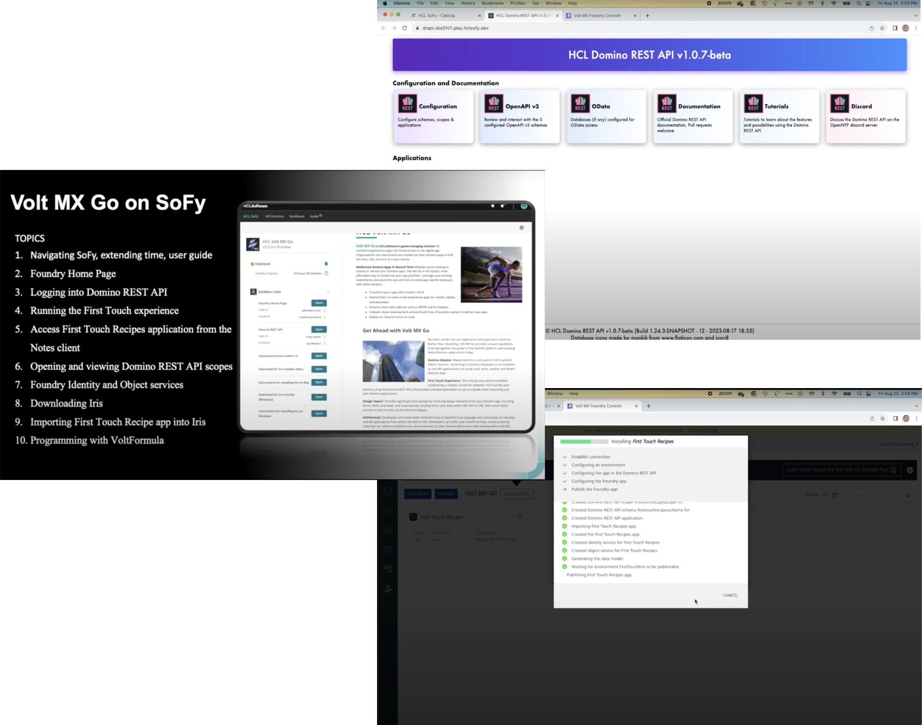Open the Discord card
Screen dimensions: 922x725
[x=865, y=117]
